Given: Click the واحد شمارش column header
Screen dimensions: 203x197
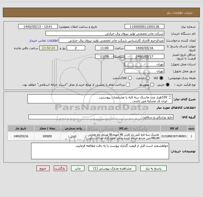Looking at the screenshot, I should pos(73,128).
